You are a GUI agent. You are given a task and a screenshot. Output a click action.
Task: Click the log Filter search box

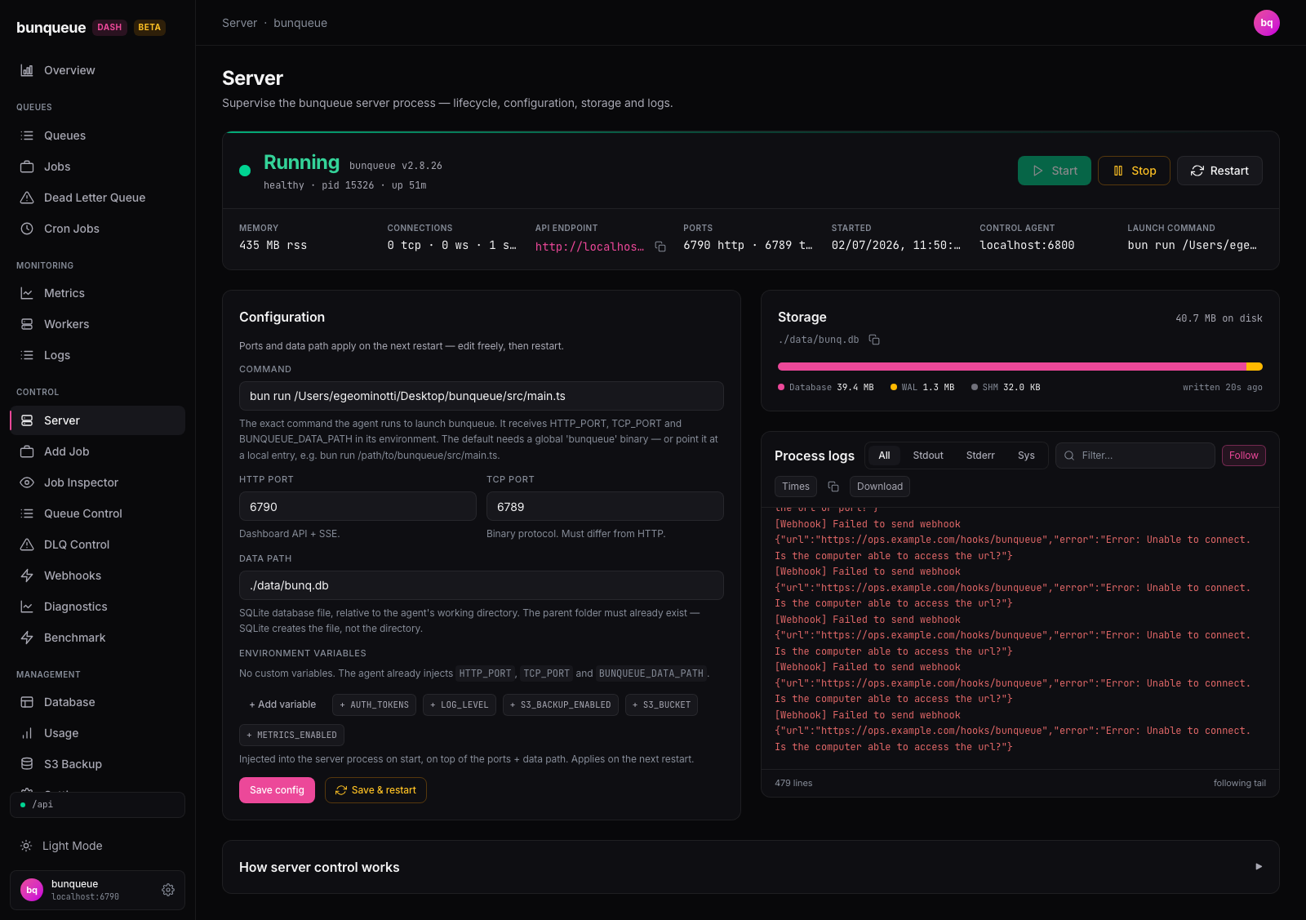pos(1135,456)
